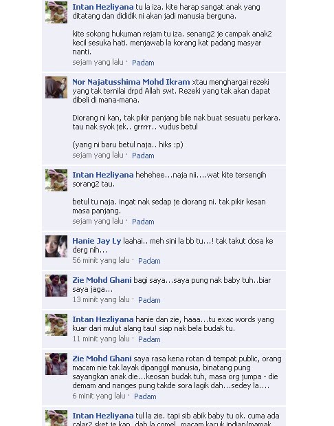Click Padam next to 13 minit yang lalu
Screen dimensions: 334x426
[x=149, y=300]
